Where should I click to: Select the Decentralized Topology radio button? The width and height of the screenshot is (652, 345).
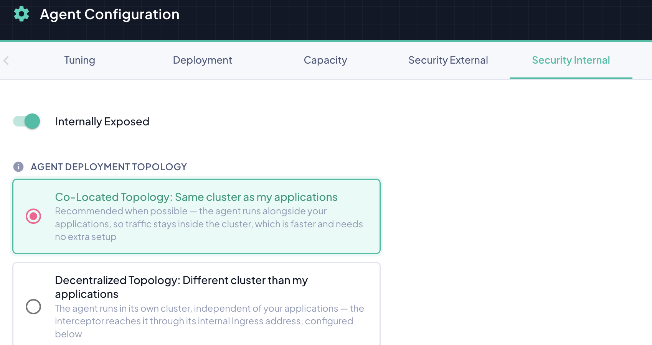33,307
